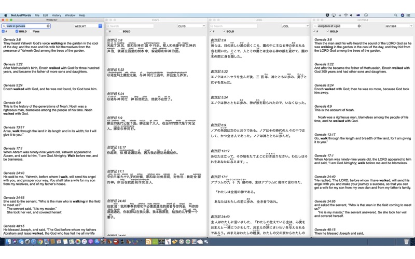Open the AirPlay display menu
The image size is (415, 259).
tap(334, 15)
